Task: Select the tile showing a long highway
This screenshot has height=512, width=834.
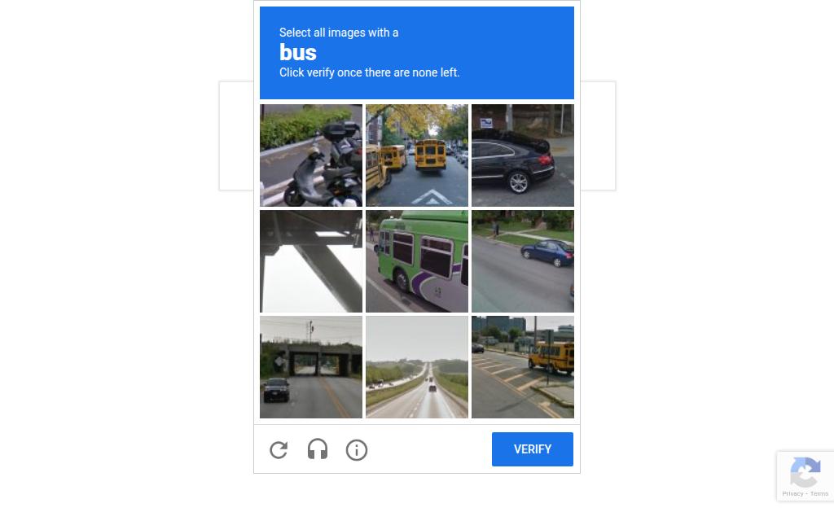Action: pos(417,367)
